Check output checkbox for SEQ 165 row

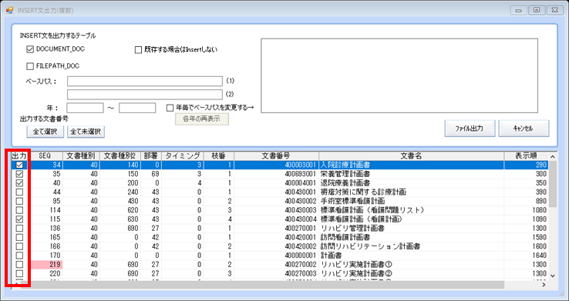point(19,237)
